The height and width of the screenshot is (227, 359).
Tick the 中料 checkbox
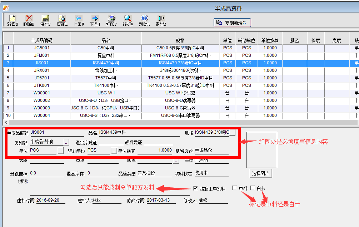click(x=234, y=188)
